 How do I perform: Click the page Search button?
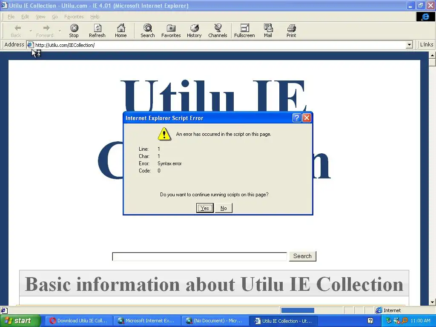click(x=303, y=256)
